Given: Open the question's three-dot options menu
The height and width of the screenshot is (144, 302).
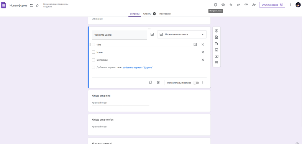Looking at the screenshot, I should tap(203, 83).
